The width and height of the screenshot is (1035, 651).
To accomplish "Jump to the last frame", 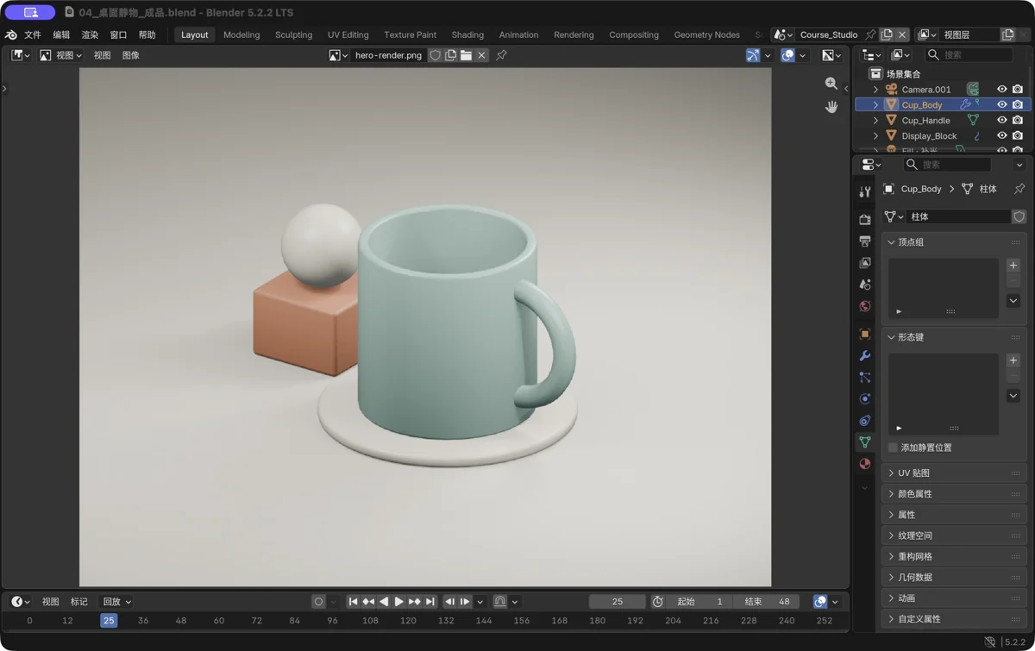I will [x=430, y=602].
